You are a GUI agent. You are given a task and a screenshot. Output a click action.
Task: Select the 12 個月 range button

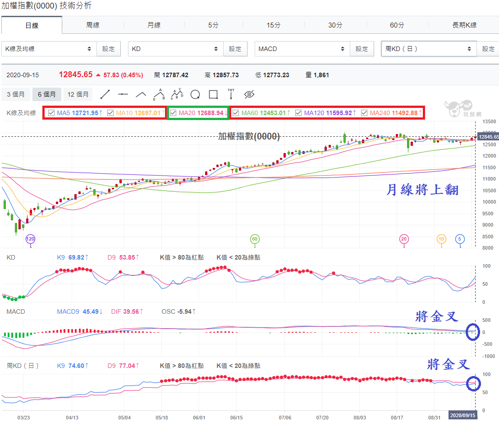click(x=78, y=94)
